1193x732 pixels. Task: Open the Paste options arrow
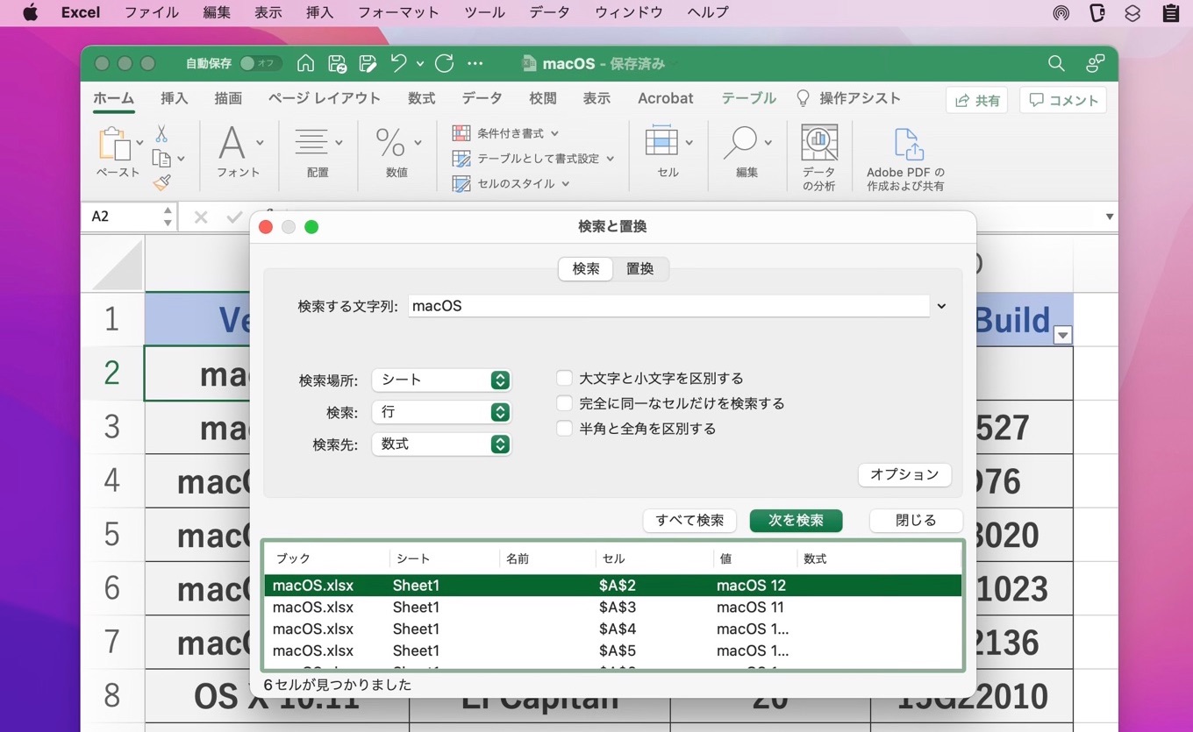(x=139, y=142)
